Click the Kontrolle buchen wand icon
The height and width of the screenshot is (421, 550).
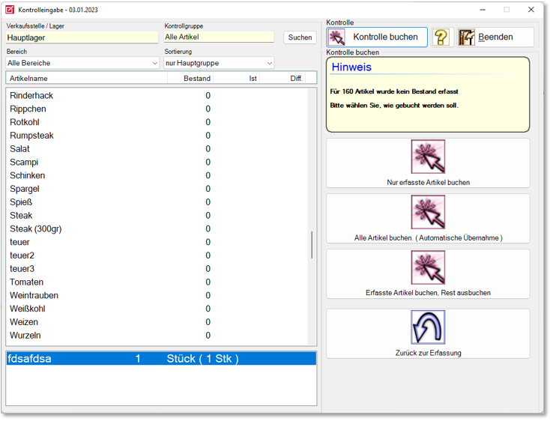point(336,37)
